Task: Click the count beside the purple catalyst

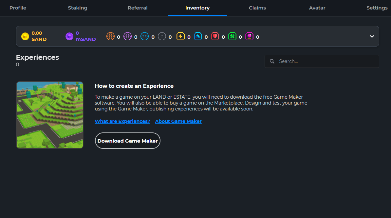Action: coord(136,37)
